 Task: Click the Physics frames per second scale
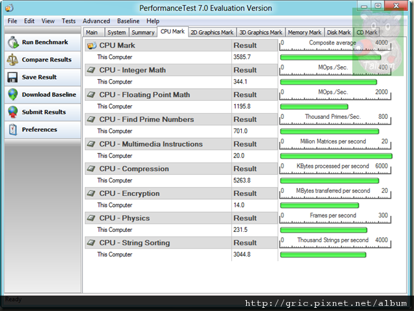335,218
